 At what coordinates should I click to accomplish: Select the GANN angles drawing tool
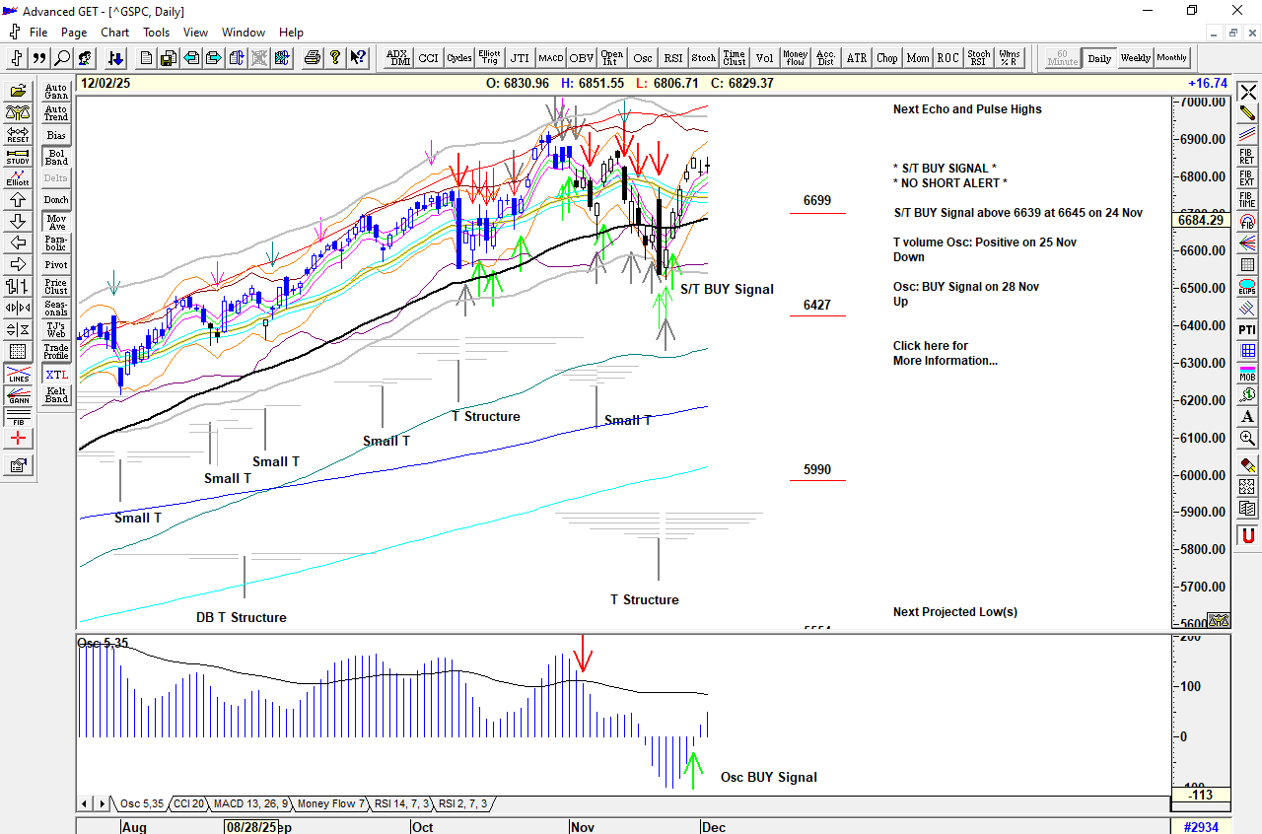(x=18, y=396)
